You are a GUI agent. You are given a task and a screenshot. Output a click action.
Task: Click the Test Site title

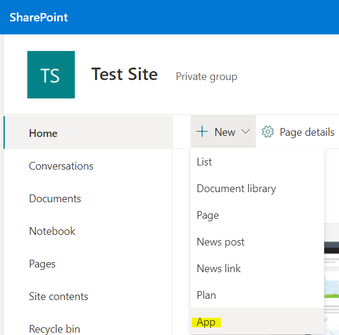coord(125,74)
